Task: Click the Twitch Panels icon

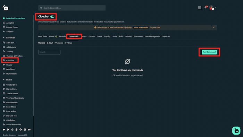Action: 4,94
